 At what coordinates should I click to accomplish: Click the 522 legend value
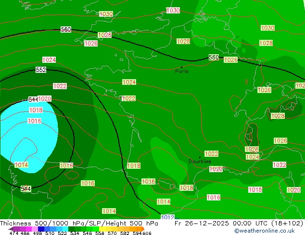(x=62, y=233)
